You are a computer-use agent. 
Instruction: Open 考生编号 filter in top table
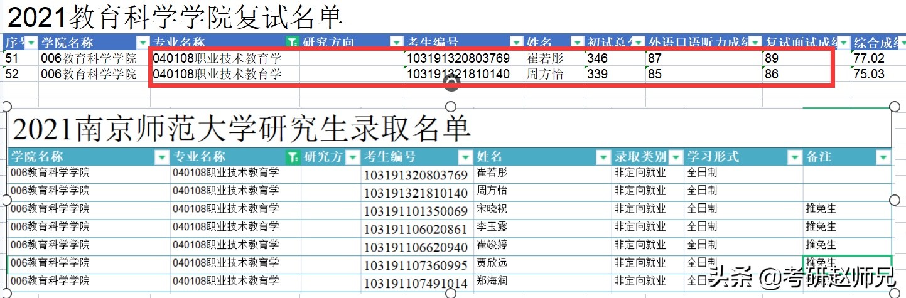(517, 43)
